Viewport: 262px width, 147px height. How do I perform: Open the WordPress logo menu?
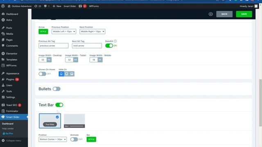tap(3, 6)
